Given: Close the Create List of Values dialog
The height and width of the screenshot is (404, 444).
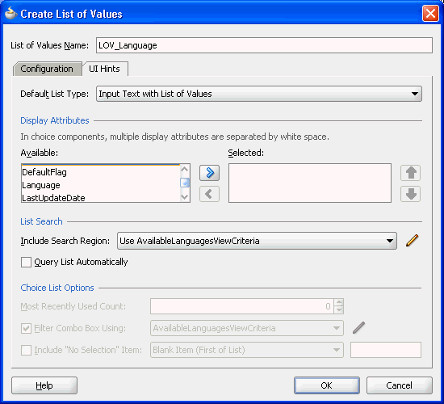Looking at the screenshot, I should [x=430, y=13].
